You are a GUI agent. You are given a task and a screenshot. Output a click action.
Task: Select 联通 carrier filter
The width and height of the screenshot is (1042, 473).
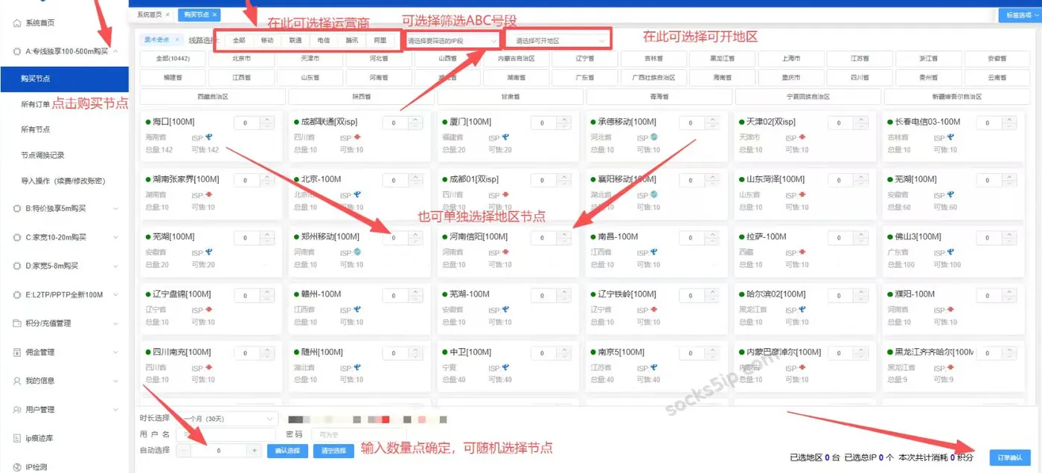(x=295, y=40)
